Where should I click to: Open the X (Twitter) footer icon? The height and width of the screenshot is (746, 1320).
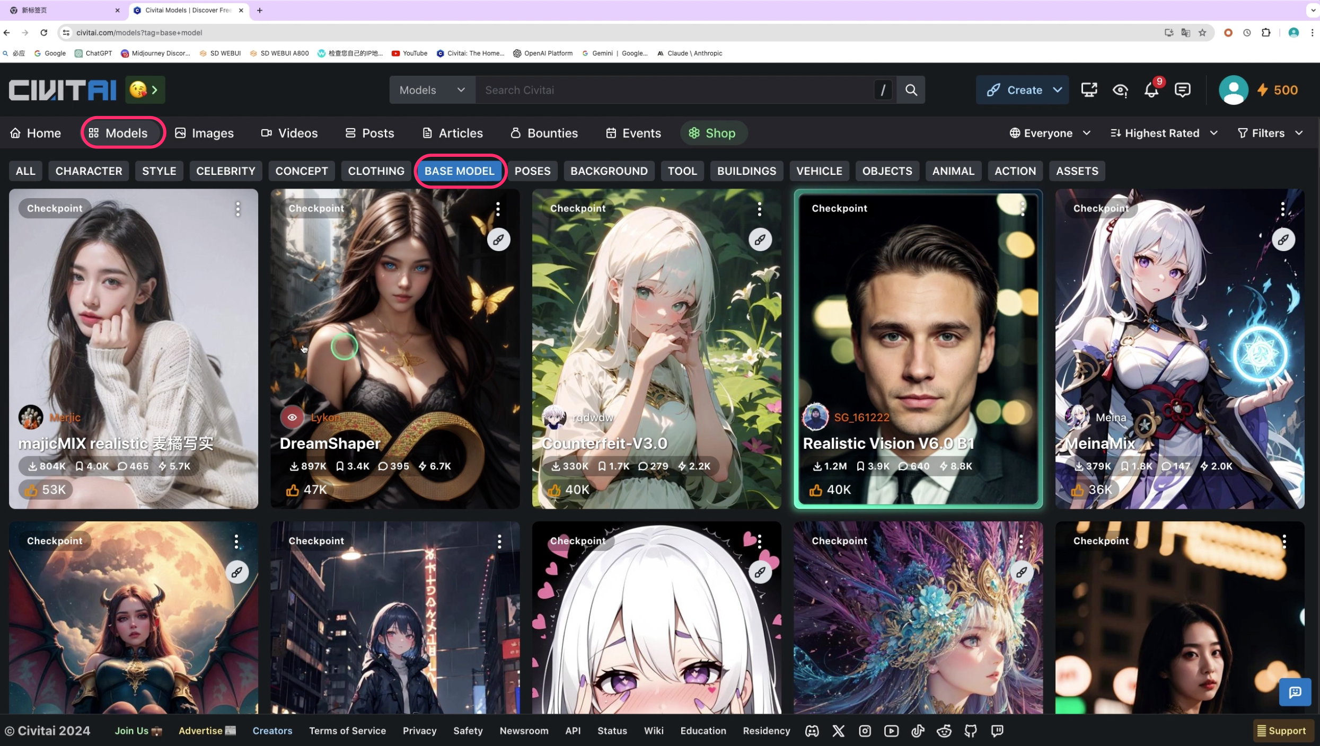838,731
